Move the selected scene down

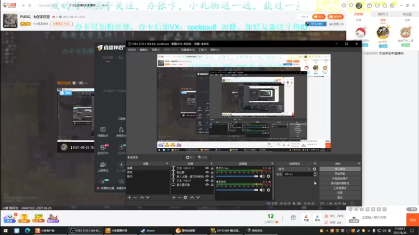(x=148, y=197)
